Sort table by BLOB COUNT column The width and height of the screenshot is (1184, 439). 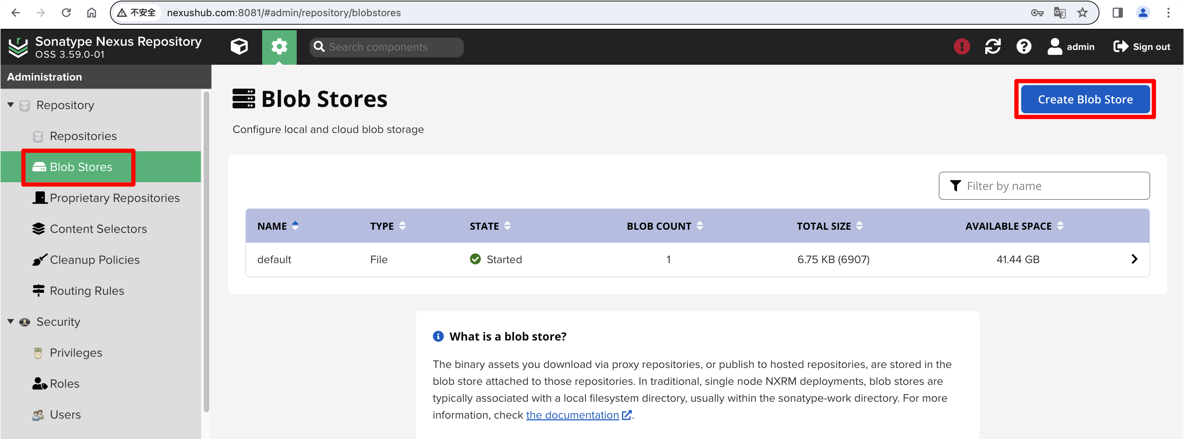[x=665, y=226]
